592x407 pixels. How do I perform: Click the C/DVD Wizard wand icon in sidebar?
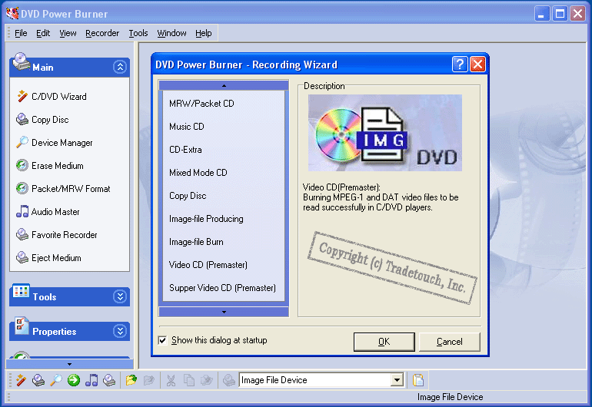22,97
